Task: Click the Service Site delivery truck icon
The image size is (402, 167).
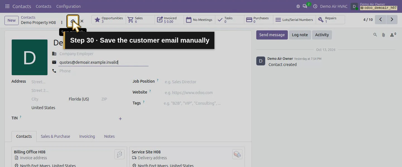Action: pos(237,154)
